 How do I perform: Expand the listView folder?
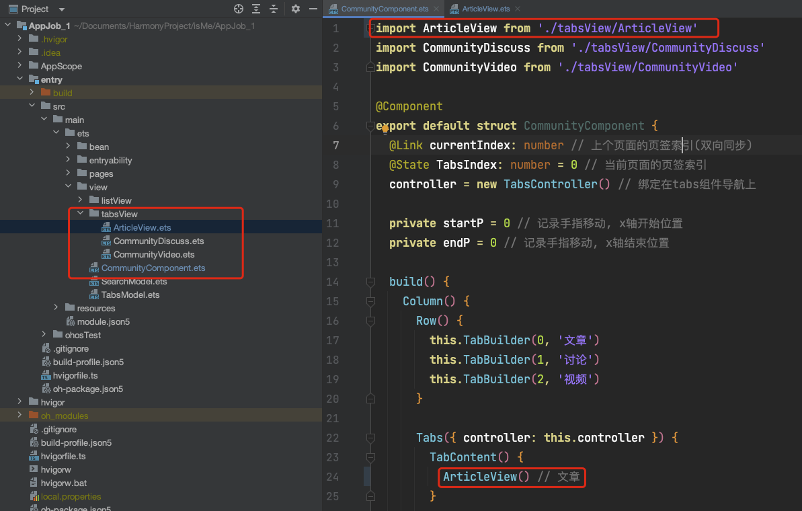pos(80,200)
